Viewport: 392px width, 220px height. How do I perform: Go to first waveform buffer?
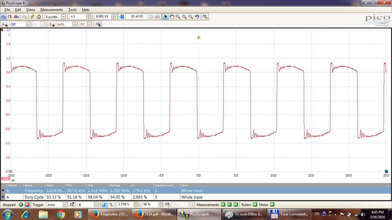click(122, 17)
